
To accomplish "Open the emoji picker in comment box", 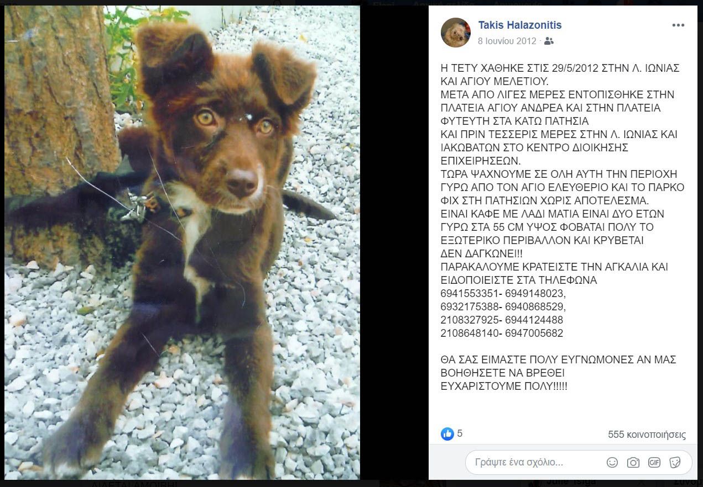I will pyautogui.click(x=612, y=463).
